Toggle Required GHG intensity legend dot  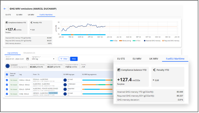(x=163, y=41)
